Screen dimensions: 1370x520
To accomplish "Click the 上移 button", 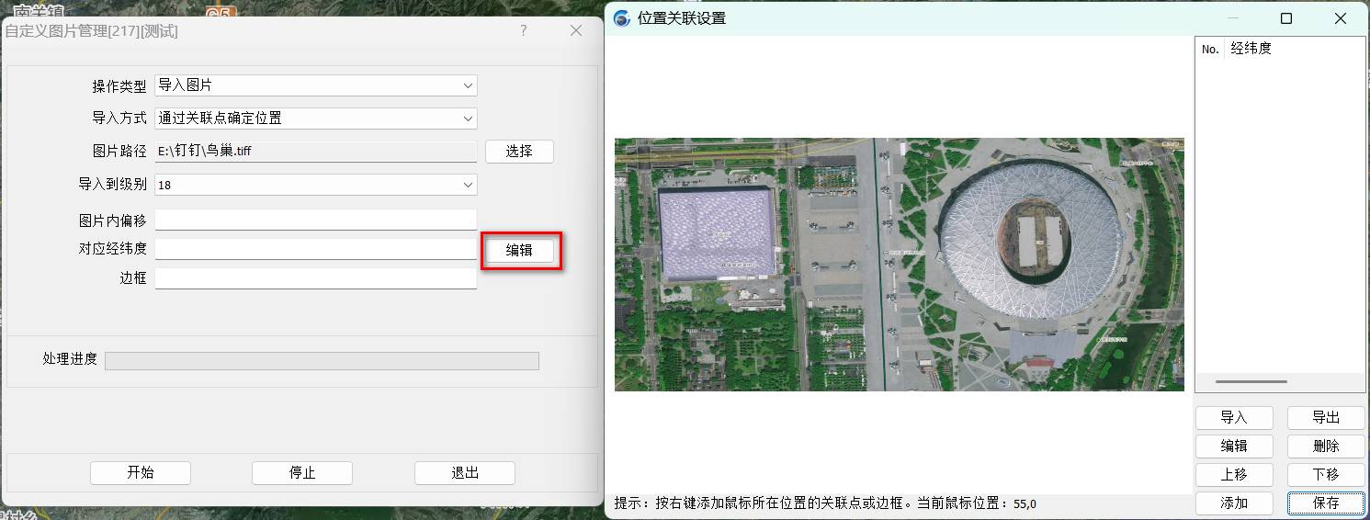I will tap(1234, 475).
